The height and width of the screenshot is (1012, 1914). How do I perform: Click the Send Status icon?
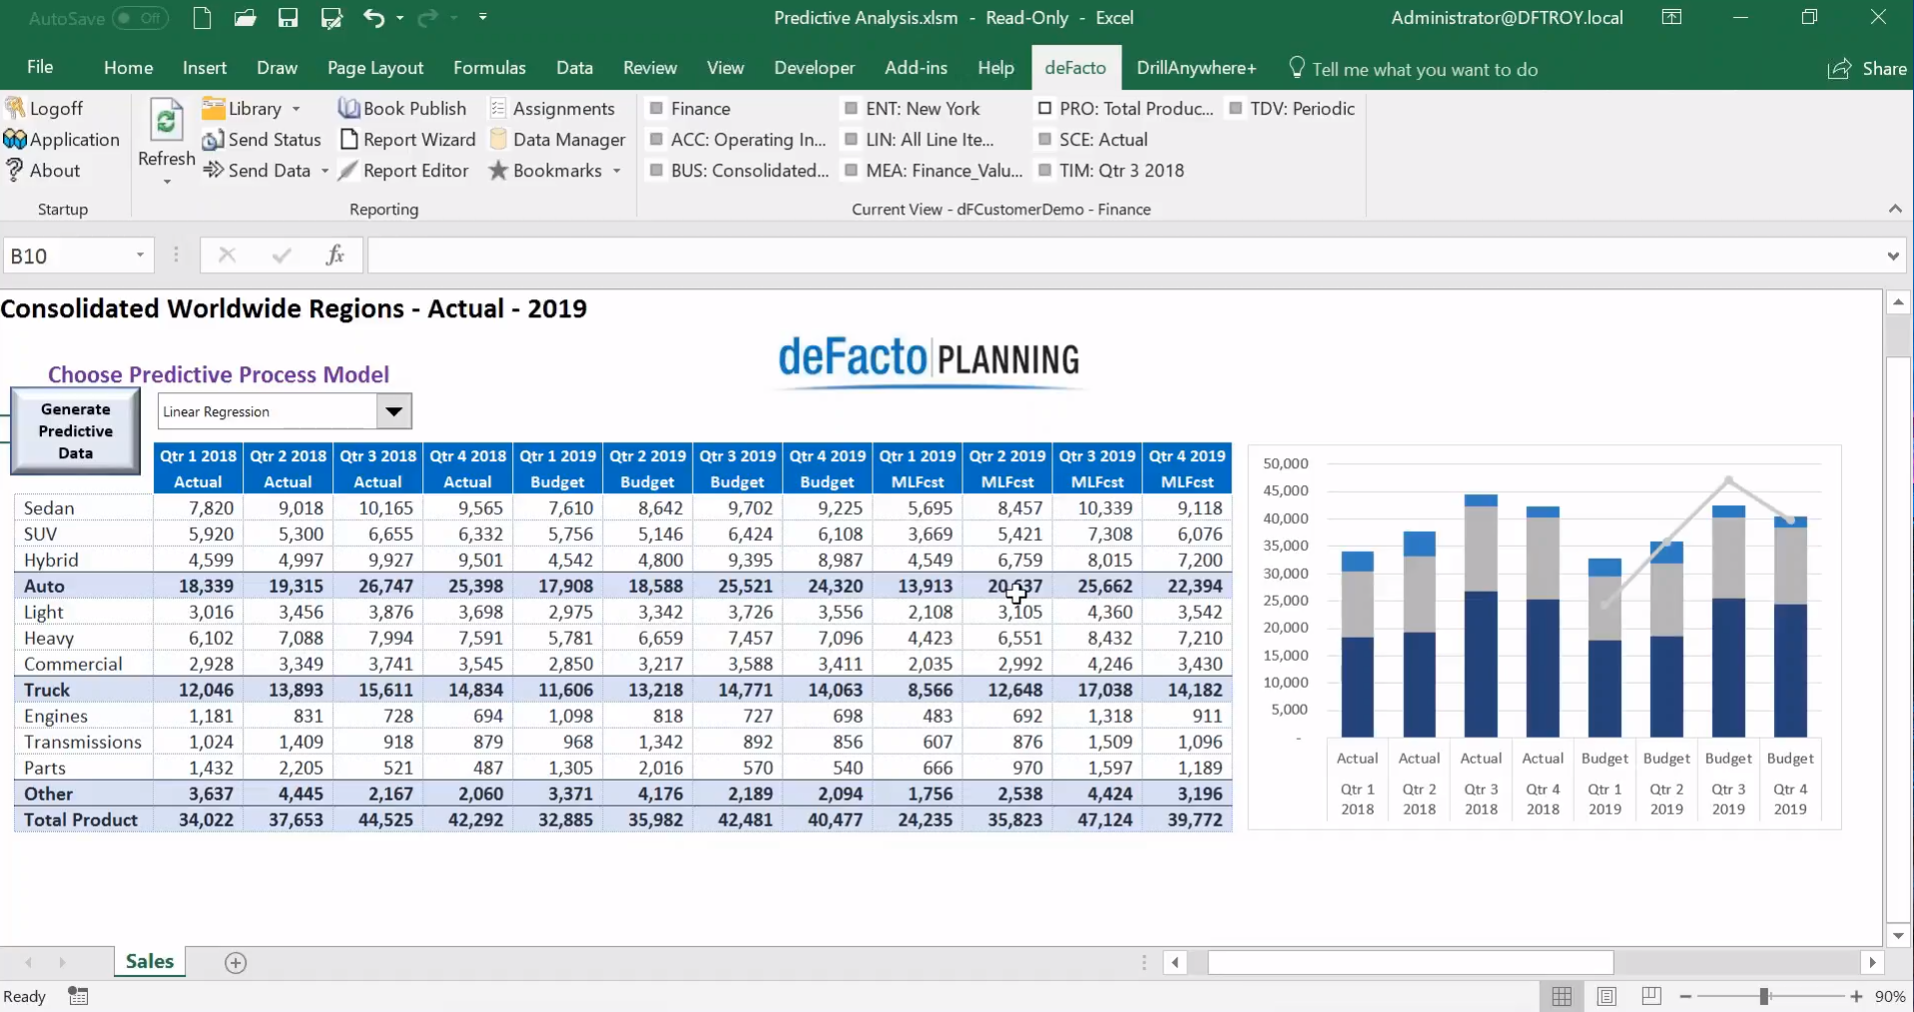213,140
